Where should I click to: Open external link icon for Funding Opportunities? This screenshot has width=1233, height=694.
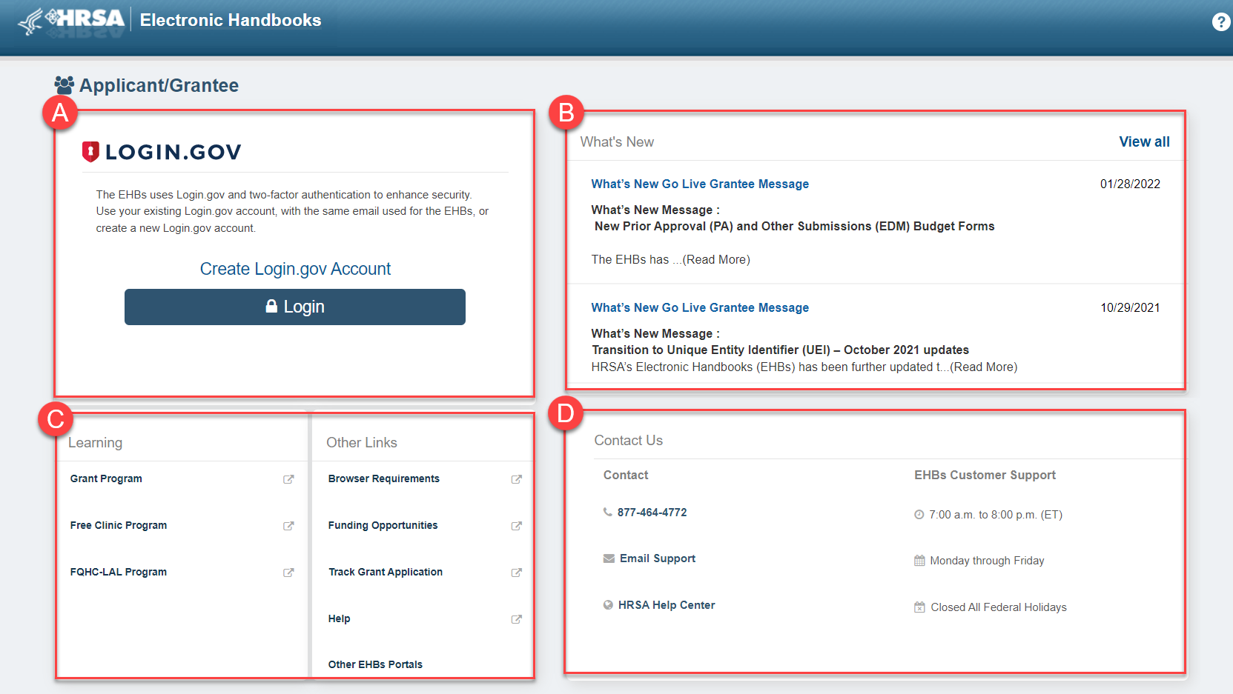point(517,526)
